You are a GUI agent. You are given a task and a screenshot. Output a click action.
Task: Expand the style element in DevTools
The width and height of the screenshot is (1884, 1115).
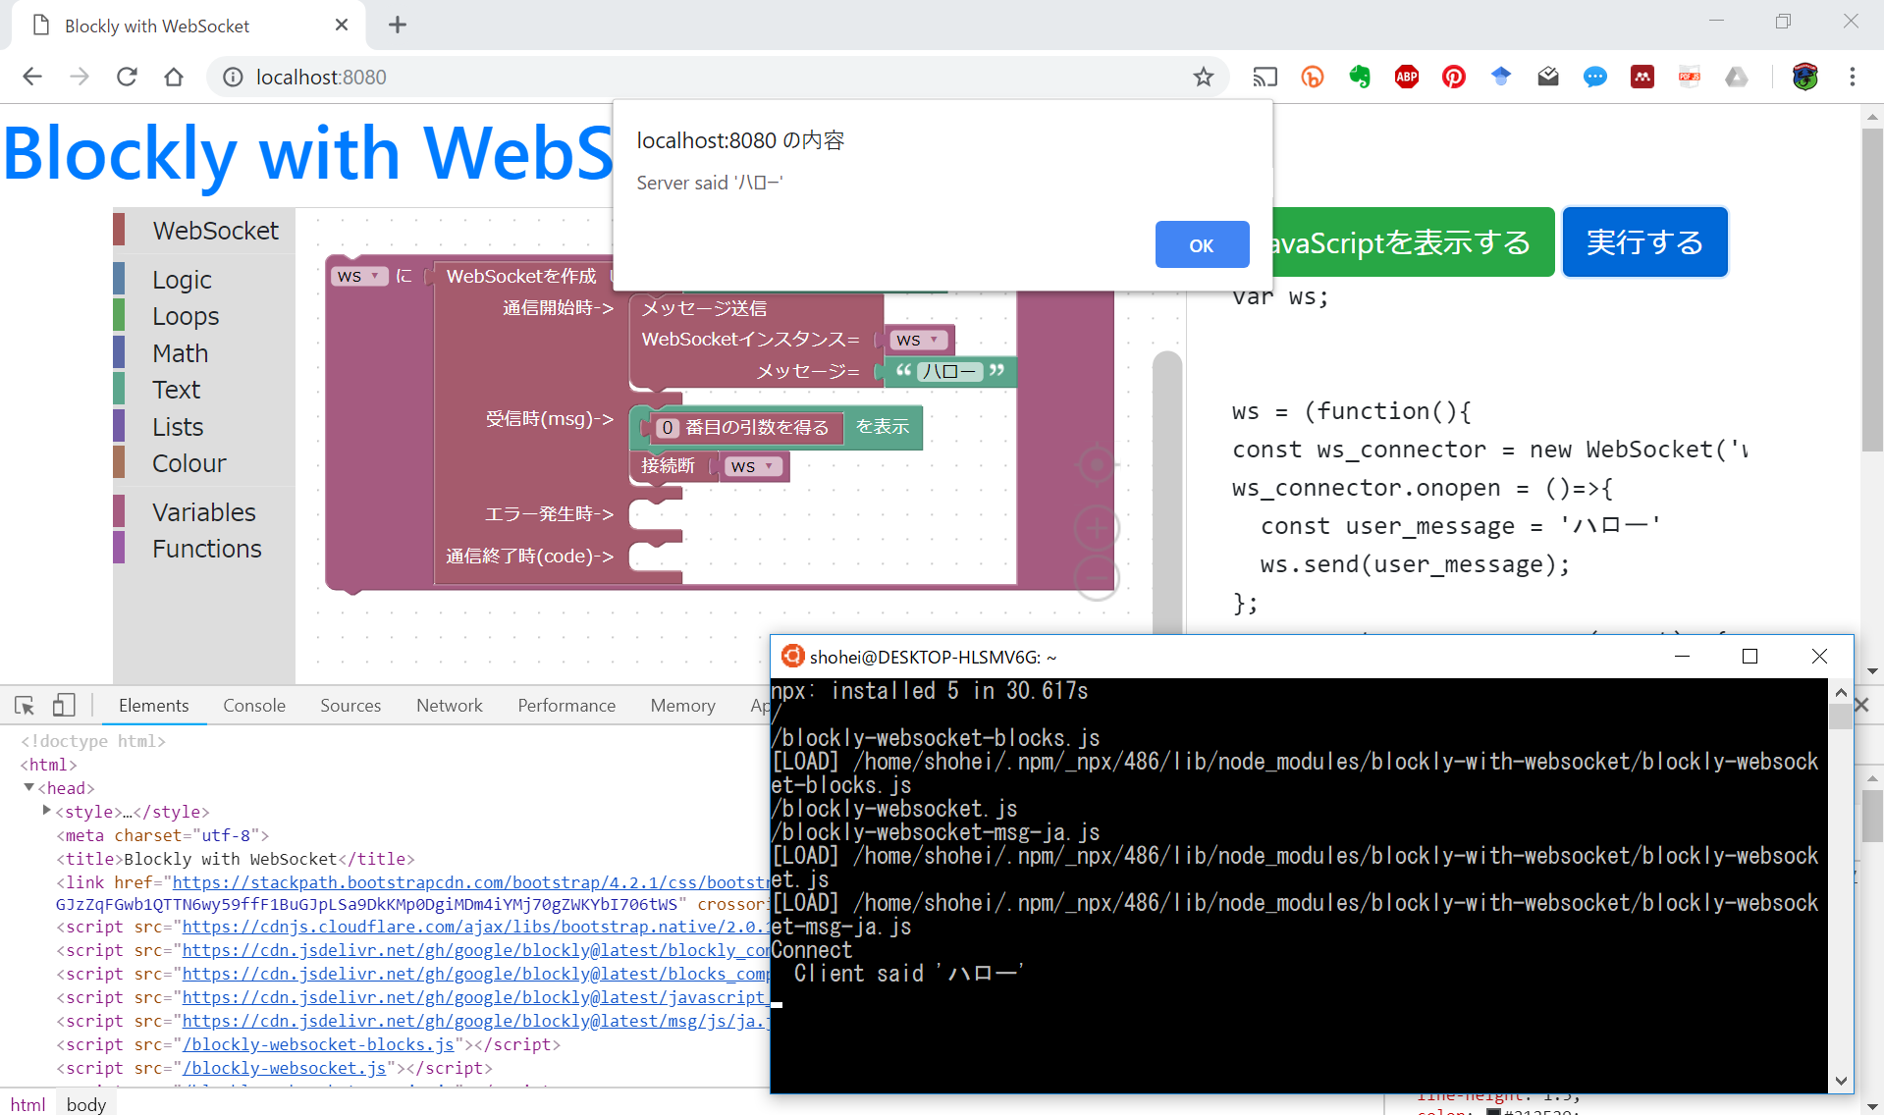tap(46, 811)
